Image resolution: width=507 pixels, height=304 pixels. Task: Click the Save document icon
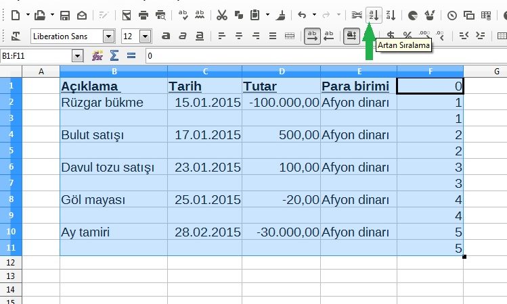pos(65,15)
